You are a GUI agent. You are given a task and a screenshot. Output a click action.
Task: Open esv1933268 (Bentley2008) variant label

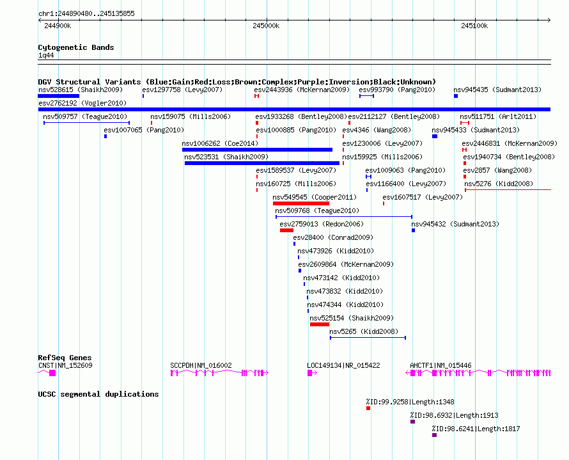click(301, 116)
